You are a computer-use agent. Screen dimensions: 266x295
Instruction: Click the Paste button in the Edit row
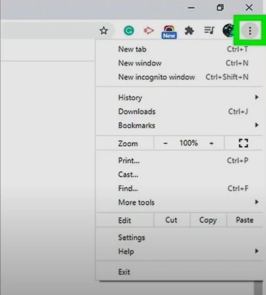click(244, 220)
